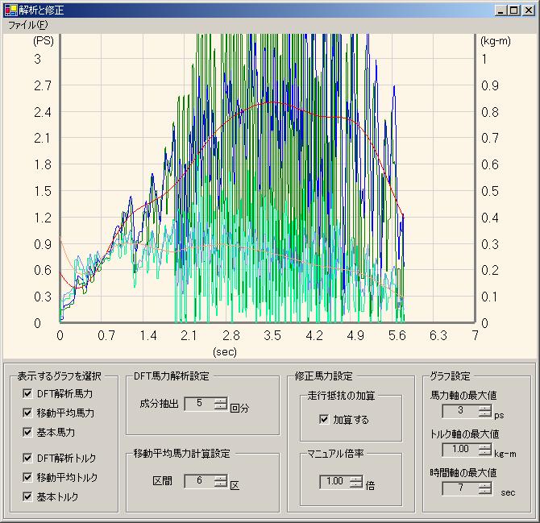Toggle DFT解析トルク graph checkbox
The width and height of the screenshot is (540, 523).
27,458
